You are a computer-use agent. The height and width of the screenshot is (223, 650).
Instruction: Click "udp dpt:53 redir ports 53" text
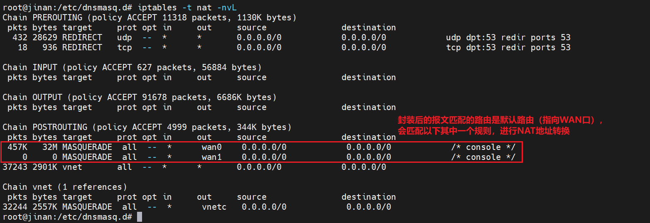click(508, 37)
